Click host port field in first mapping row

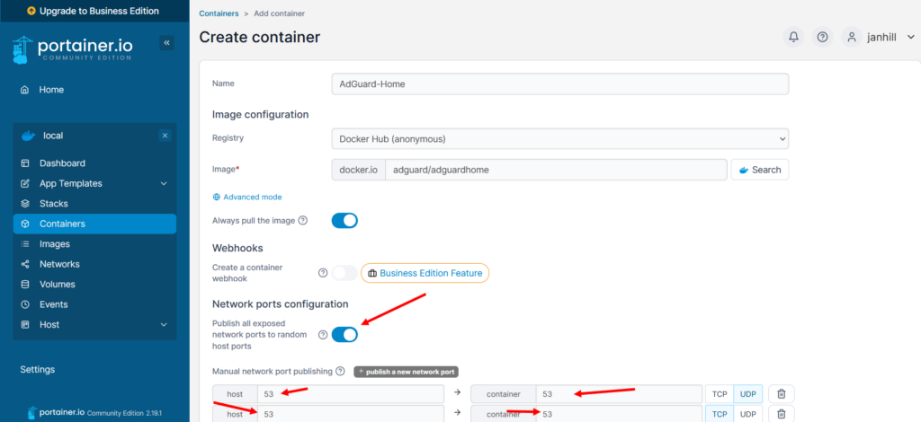[351, 394]
